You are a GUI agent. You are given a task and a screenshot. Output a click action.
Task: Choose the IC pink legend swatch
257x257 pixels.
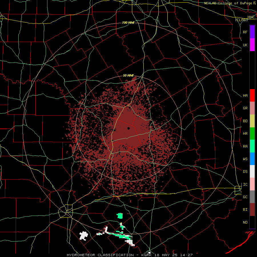252,184
